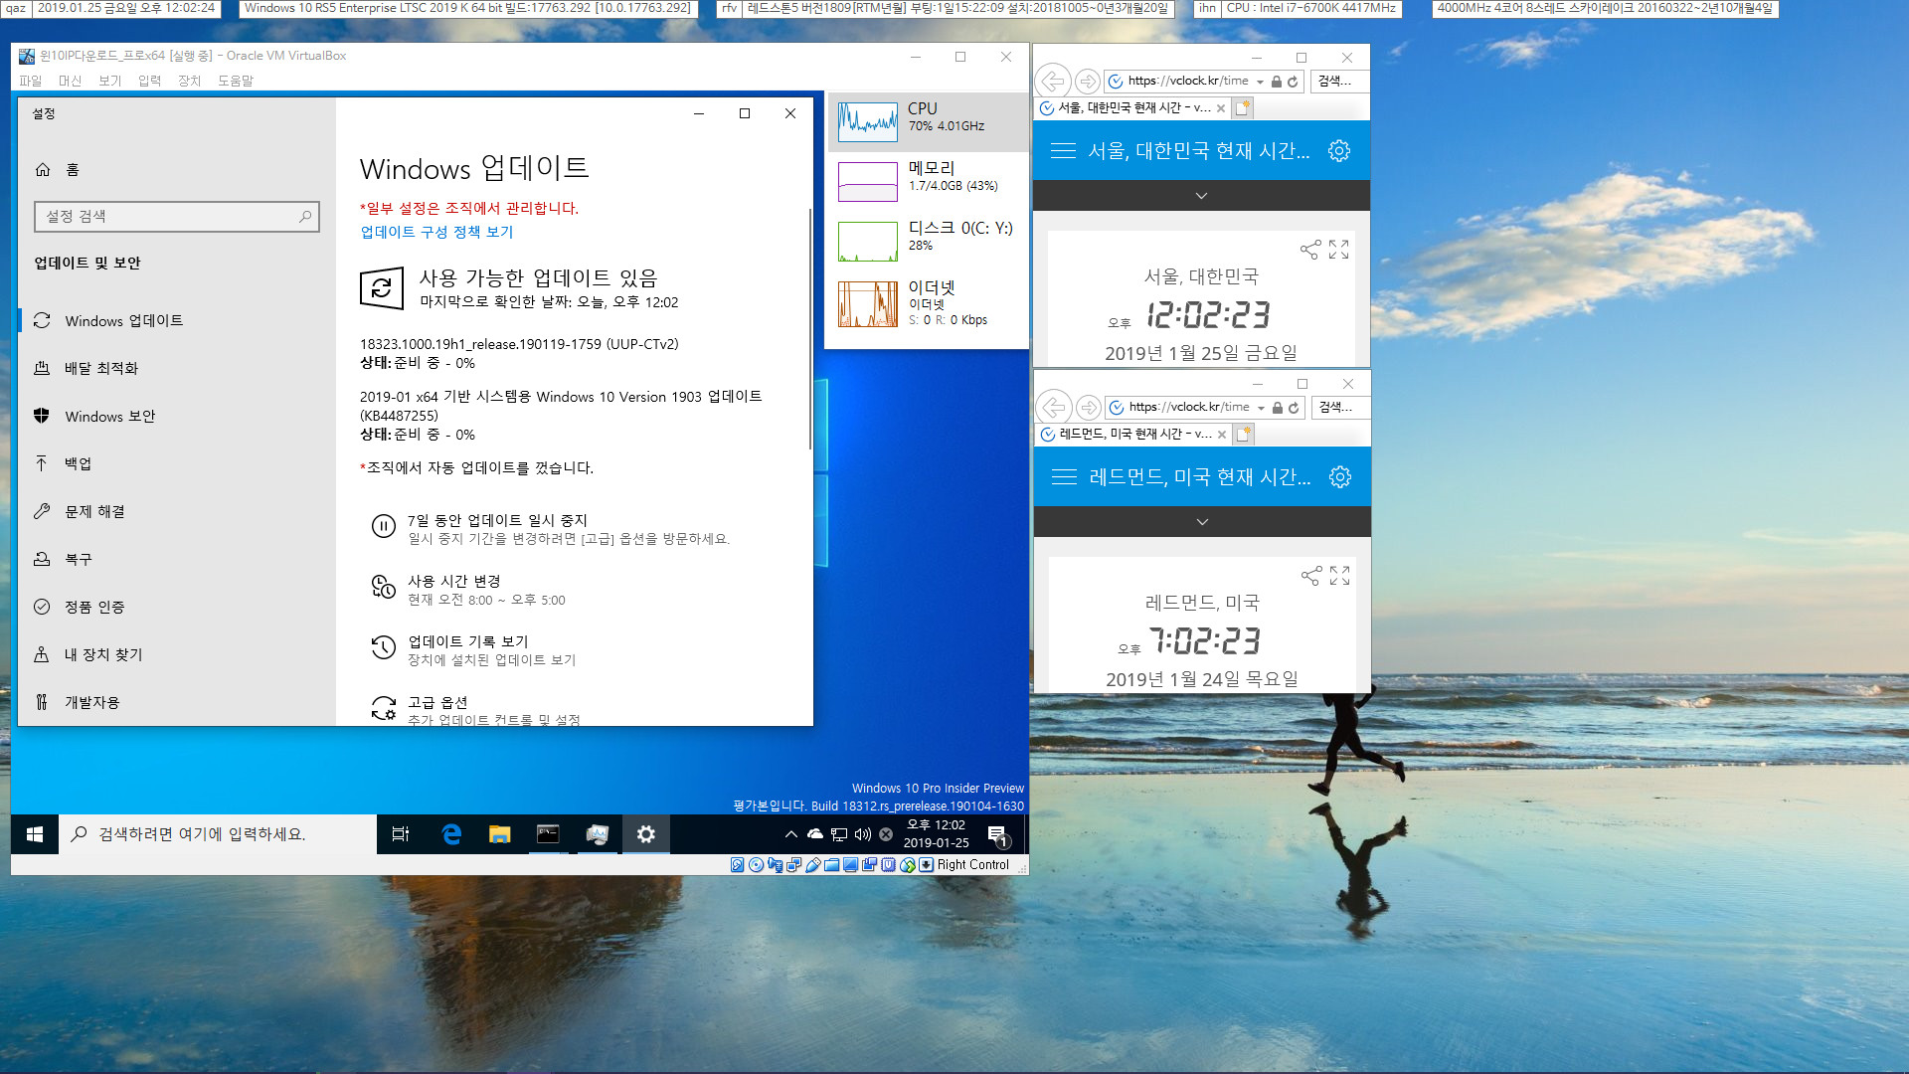Image resolution: width=1909 pixels, height=1074 pixels.
Task: Click the Settings window scrollbar
Action: 809,328
